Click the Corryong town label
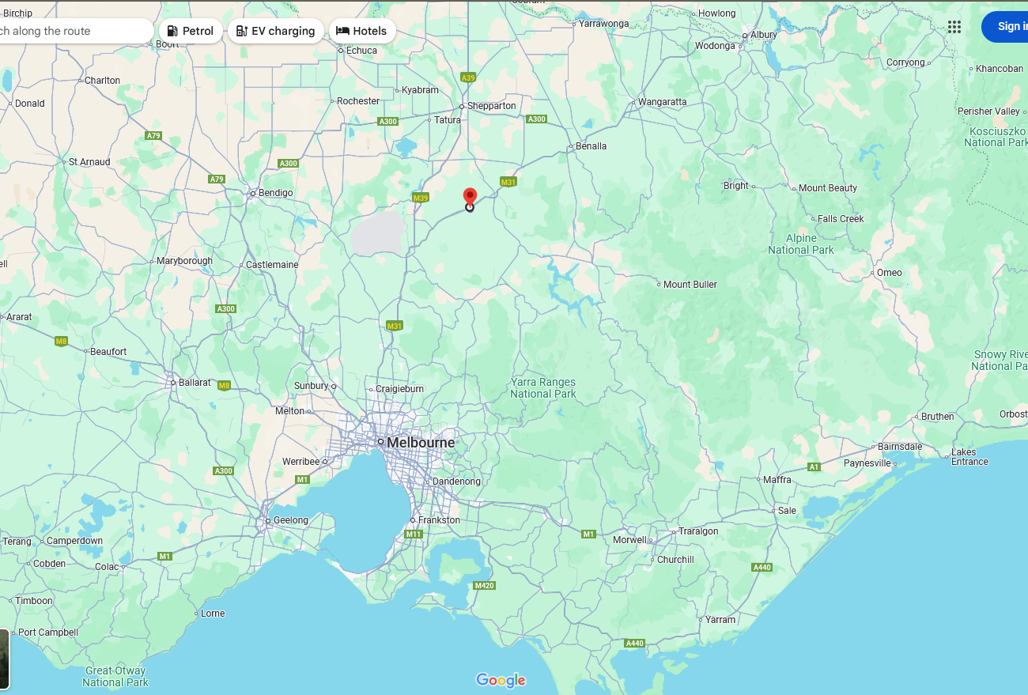The height and width of the screenshot is (695, 1028). tap(905, 62)
